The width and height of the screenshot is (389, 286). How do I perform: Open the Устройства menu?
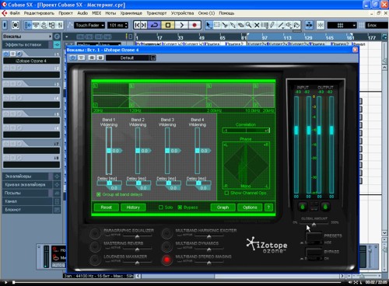point(182,13)
